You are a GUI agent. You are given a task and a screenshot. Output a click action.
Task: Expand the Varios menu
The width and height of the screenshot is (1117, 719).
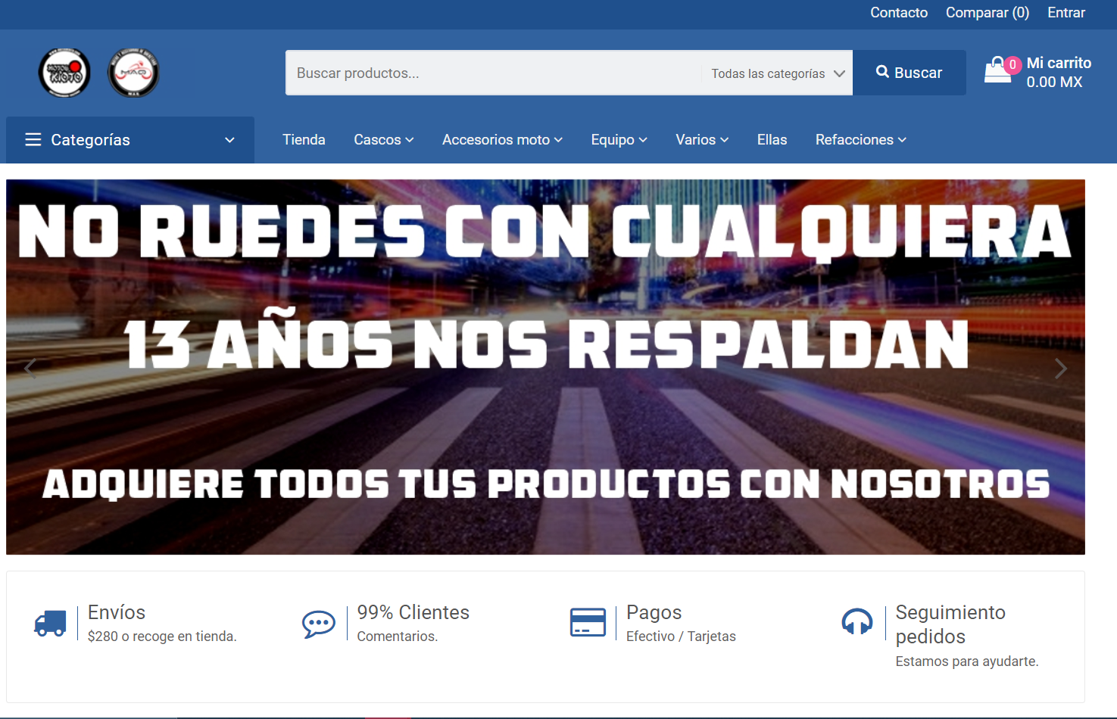pyautogui.click(x=702, y=139)
